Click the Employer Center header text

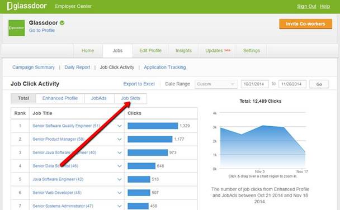click(73, 6)
